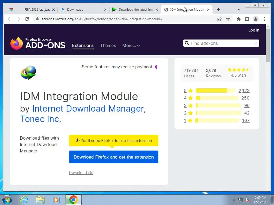Click the network tray icon

tap(241, 200)
